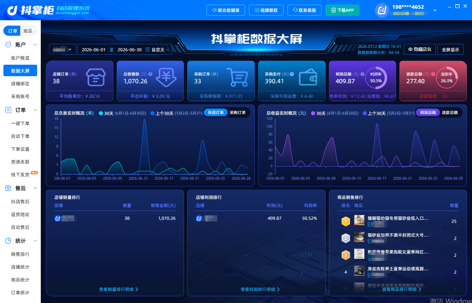Screen dimensions: 472x303
Task: Open the shop selector dropdown
Action: click(62, 50)
